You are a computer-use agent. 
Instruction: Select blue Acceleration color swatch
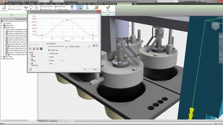coord(32,64)
